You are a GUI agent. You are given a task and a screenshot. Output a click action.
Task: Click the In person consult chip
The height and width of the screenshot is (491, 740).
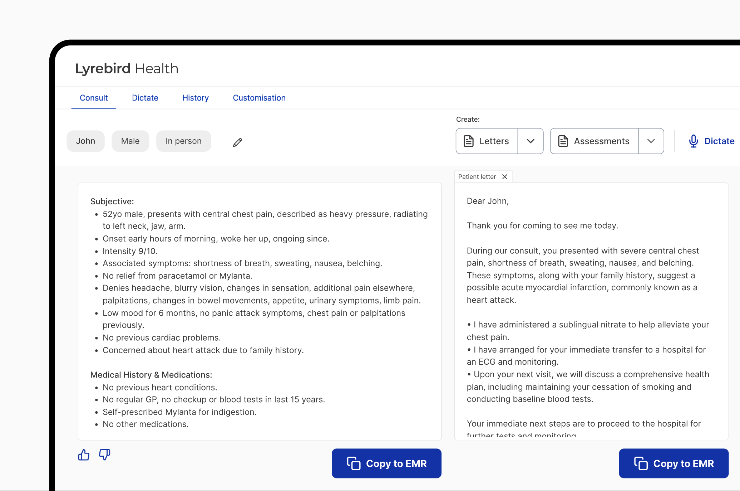(x=183, y=141)
